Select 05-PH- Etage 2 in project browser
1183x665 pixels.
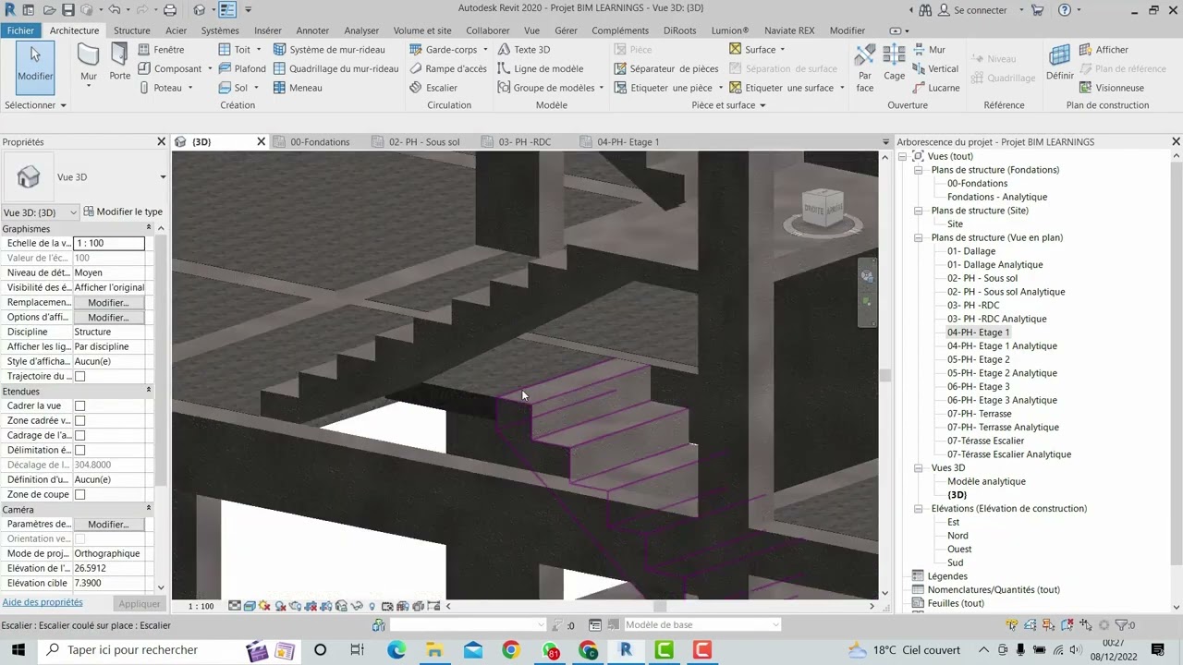978,359
